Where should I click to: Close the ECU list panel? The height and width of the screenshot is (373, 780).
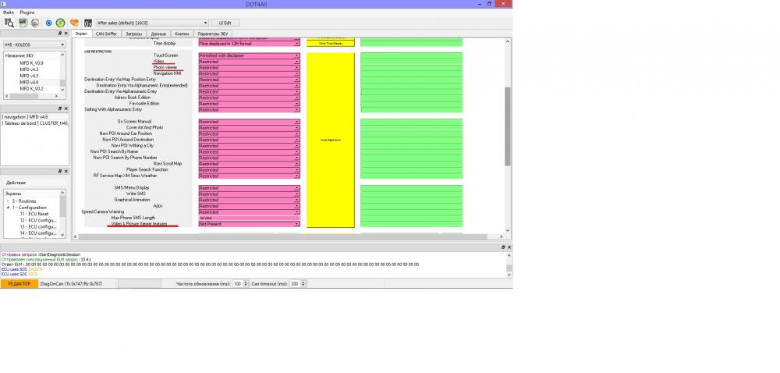click(x=66, y=34)
